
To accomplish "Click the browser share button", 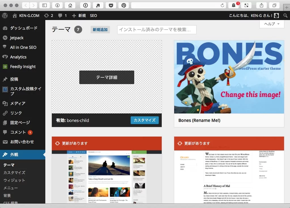I will [261, 5].
